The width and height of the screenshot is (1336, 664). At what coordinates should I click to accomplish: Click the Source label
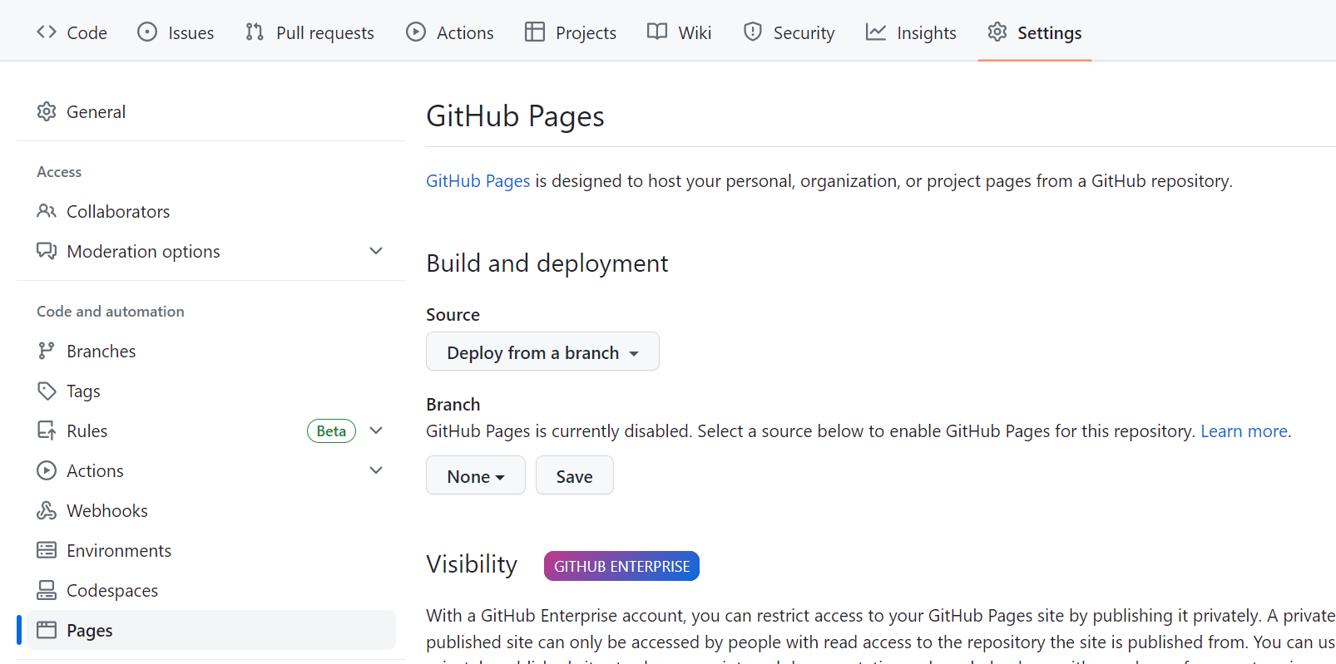click(x=453, y=314)
